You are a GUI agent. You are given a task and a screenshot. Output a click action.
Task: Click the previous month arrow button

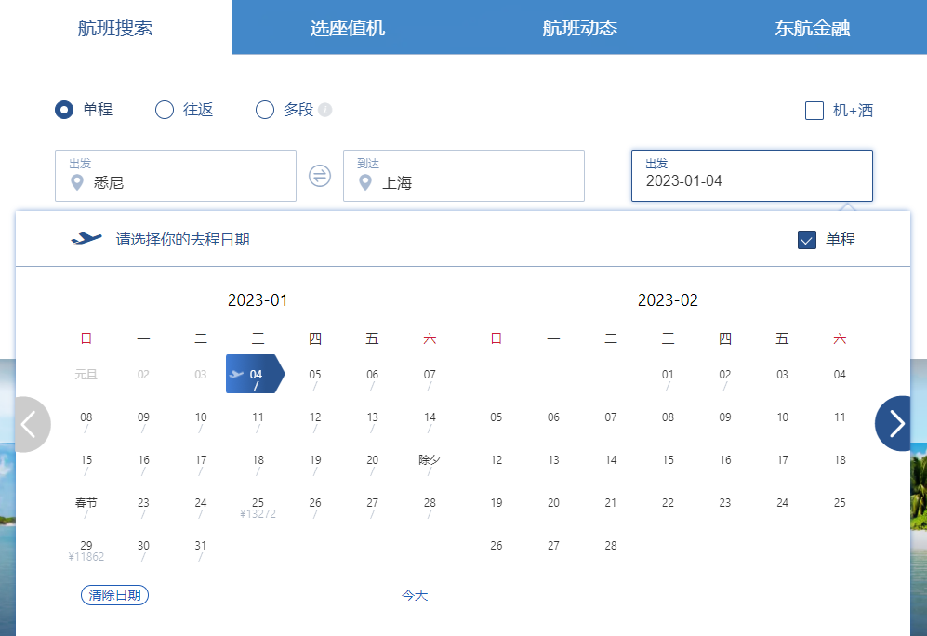click(30, 424)
